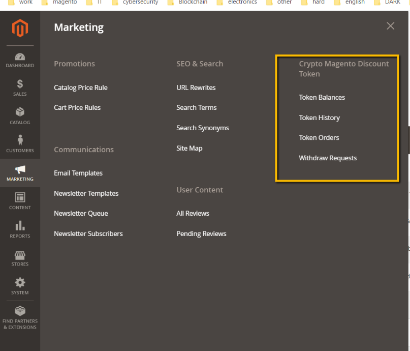The image size is (410, 351).
Task: Open the cybersecurity bookmarks folder
Action: tap(136, 3)
